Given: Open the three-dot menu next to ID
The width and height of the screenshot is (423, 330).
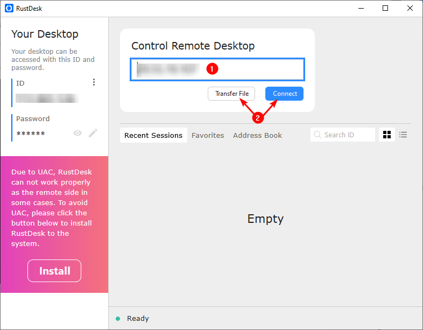Looking at the screenshot, I should point(94,82).
